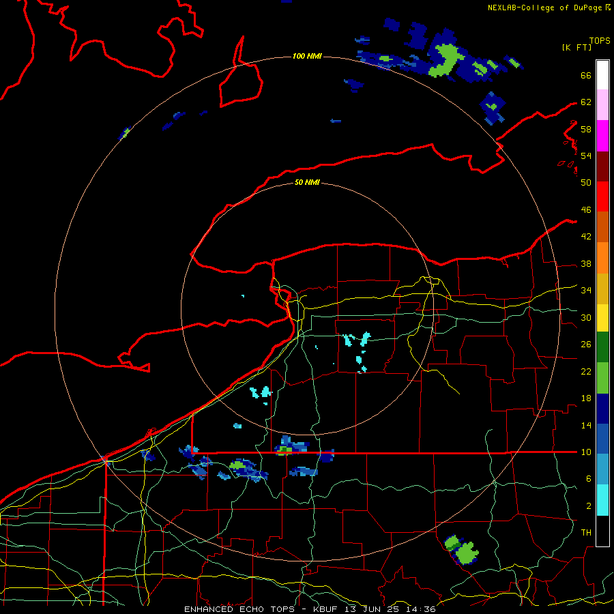Click the navy blue legend swatch
This screenshot has width=614, height=614.
pyautogui.click(x=602, y=409)
